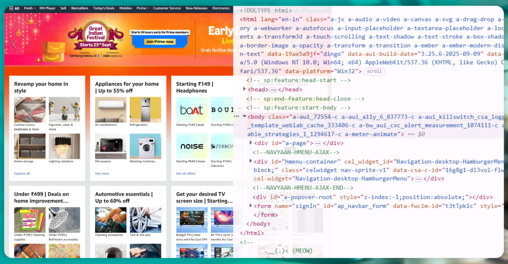Go to Today's Deals in the nav bar
Screen dimensions: 508x264
104,8
